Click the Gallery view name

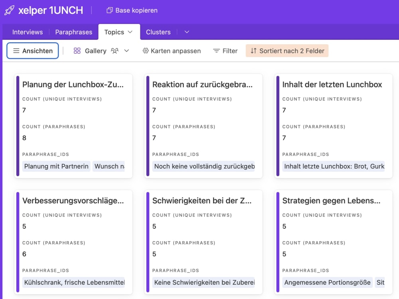[96, 51]
